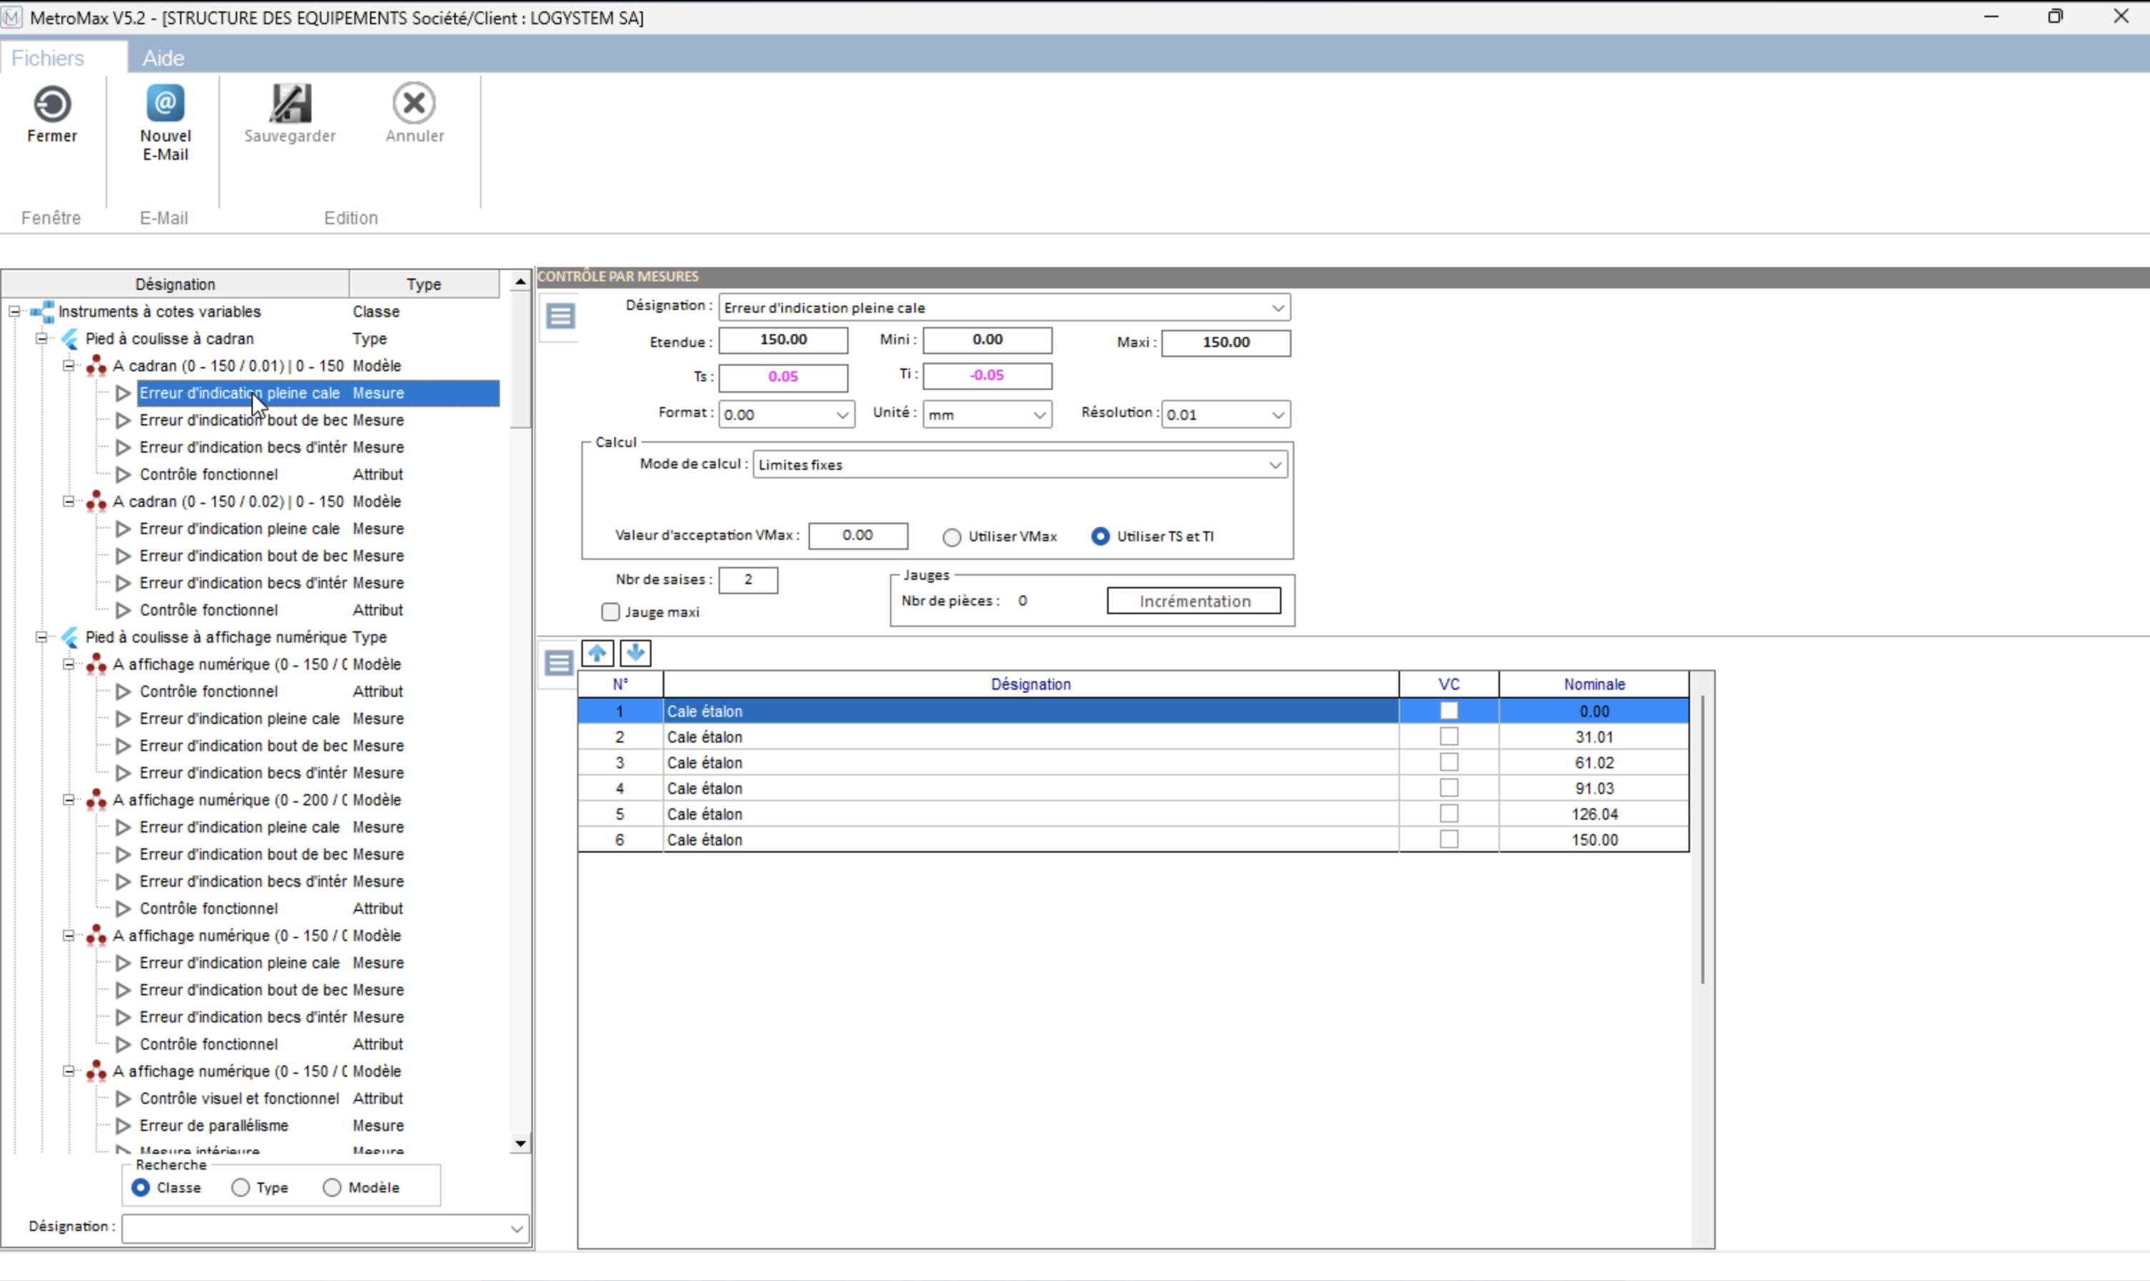Open the Résolution dropdown
The image size is (2150, 1281).
[x=1278, y=415]
